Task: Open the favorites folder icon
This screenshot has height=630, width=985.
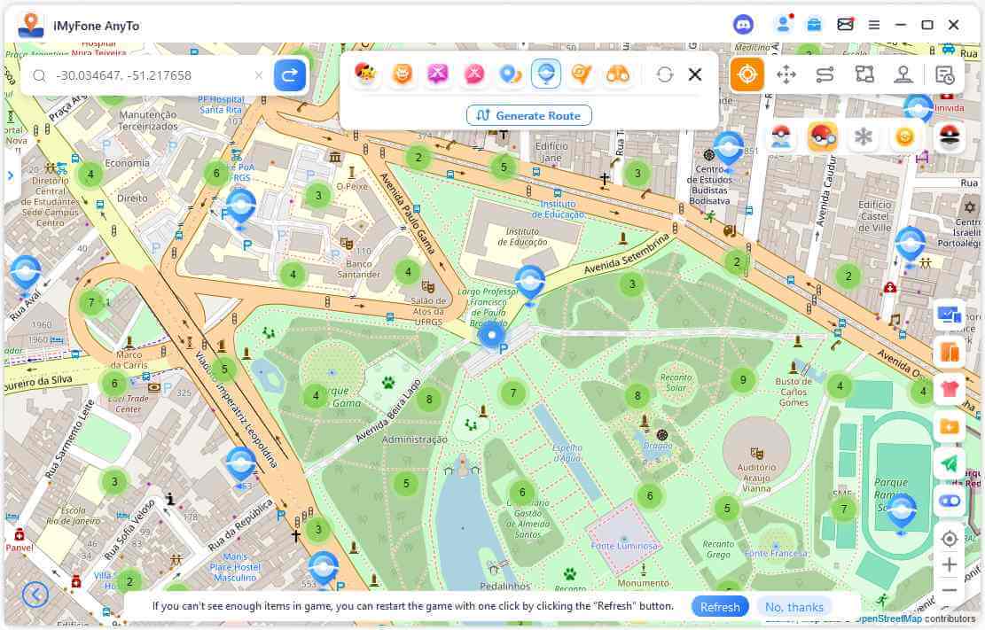Action: pos(950,426)
